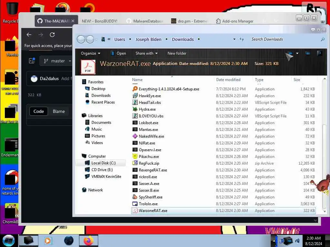Screen dimensions: 330x247
Task: Select the Blame view tab
Action: (x=59, y=111)
